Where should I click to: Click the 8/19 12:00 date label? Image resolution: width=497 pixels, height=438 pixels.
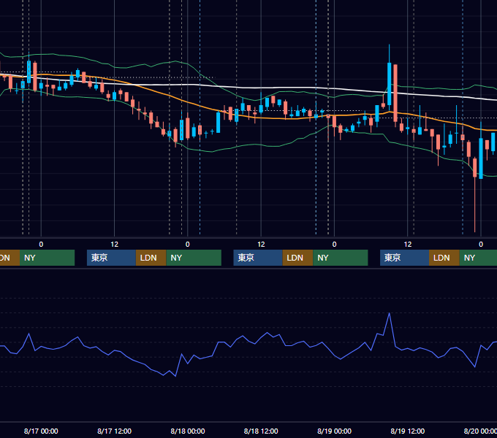click(x=408, y=431)
